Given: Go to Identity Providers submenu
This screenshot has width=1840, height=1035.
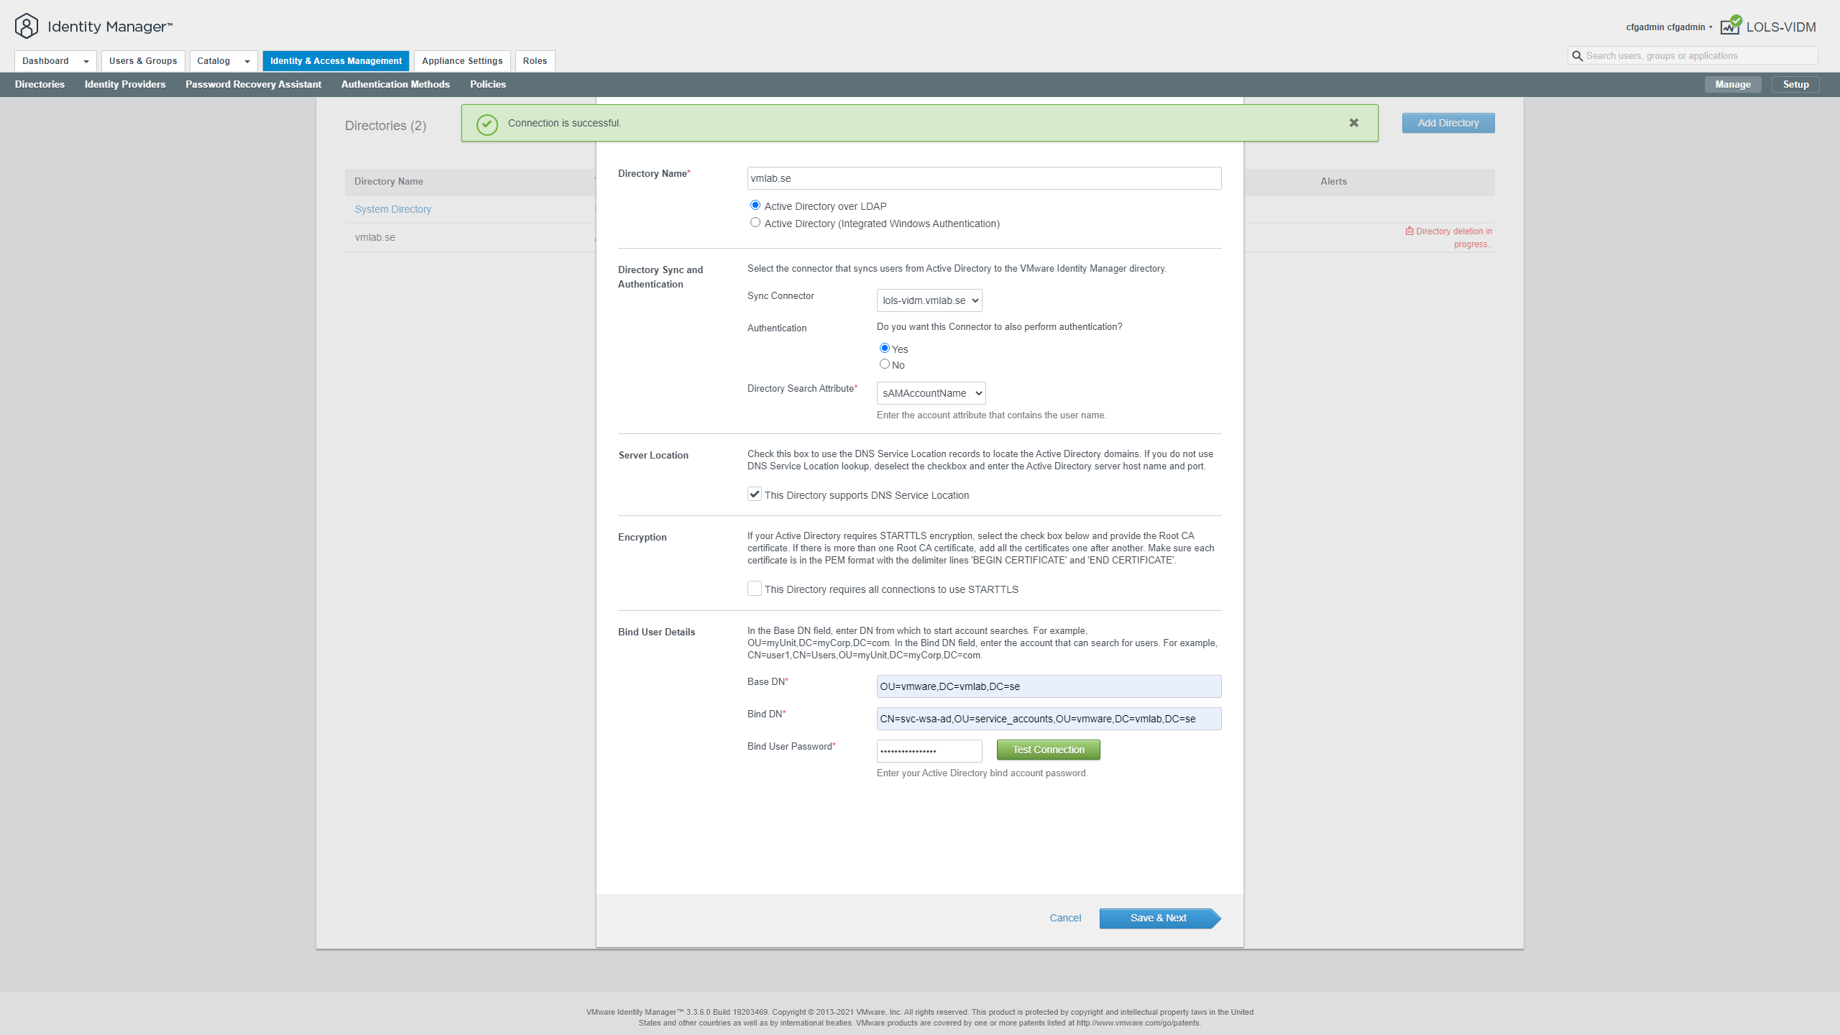Looking at the screenshot, I should [x=125, y=84].
